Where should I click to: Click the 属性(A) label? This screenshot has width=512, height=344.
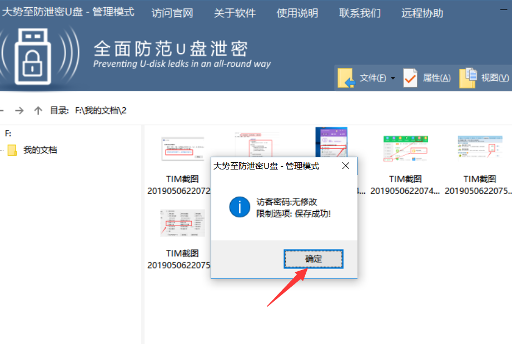[x=436, y=78]
